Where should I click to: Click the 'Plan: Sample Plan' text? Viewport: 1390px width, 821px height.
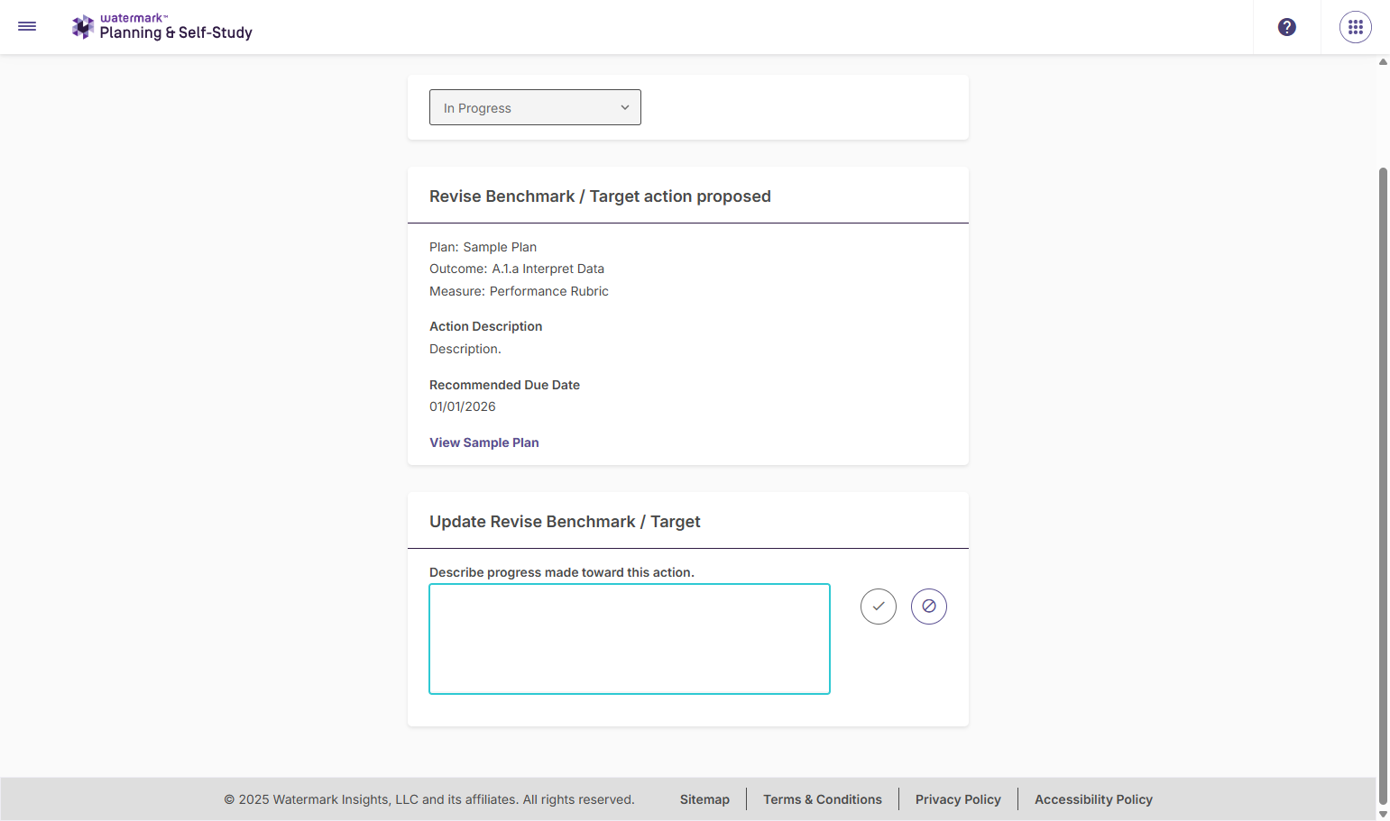[x=483, y=247]
